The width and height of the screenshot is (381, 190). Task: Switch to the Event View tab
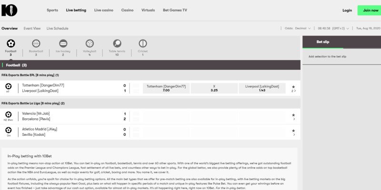[x=32, y=28]
